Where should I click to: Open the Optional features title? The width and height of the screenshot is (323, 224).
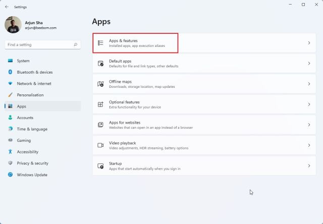pyautogui.click(x=124, y=102)
